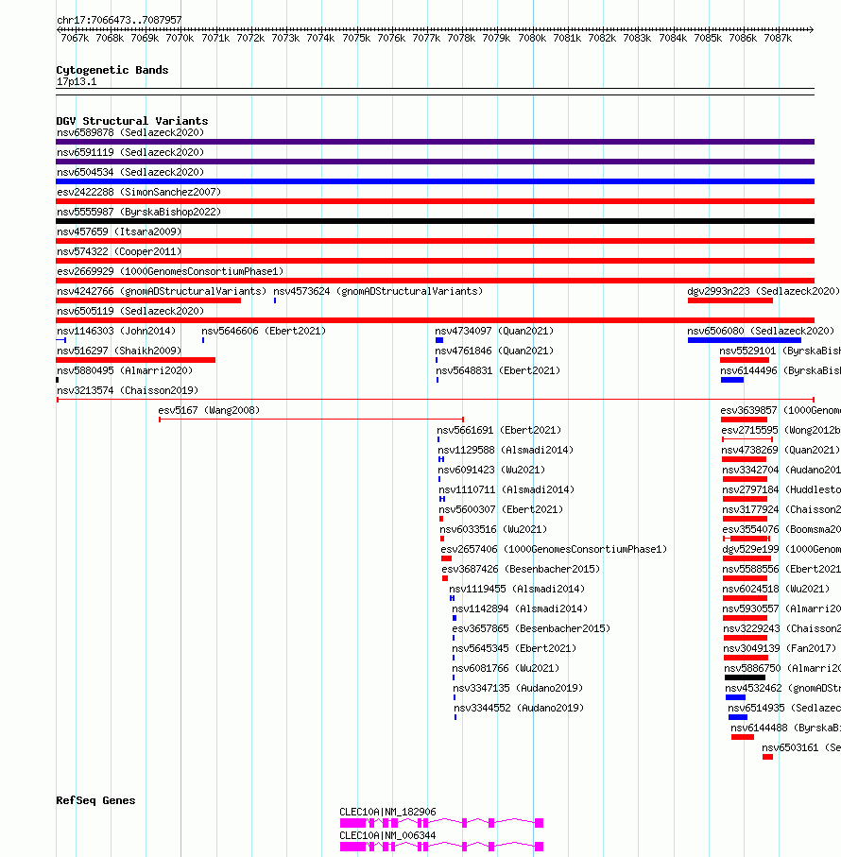Screen dimensions: 841x857
Task: Select the nsv6591119 purple variant bar
Action: coord(435,162)
